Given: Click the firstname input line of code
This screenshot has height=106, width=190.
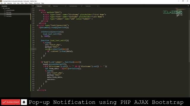Looking at the screenshot, I should coord(75,14).
